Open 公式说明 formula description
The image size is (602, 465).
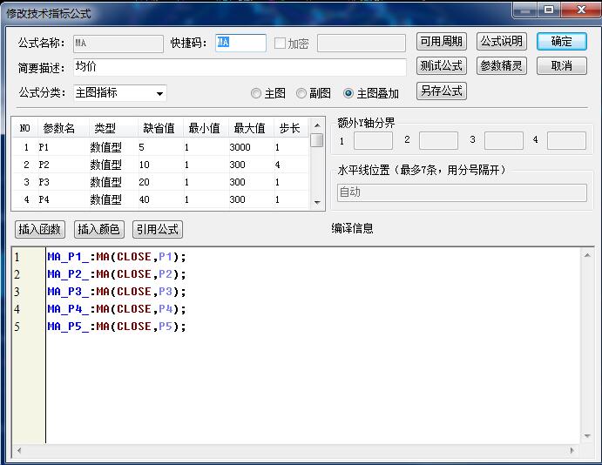pyautogui.click(x=502, y=42)
